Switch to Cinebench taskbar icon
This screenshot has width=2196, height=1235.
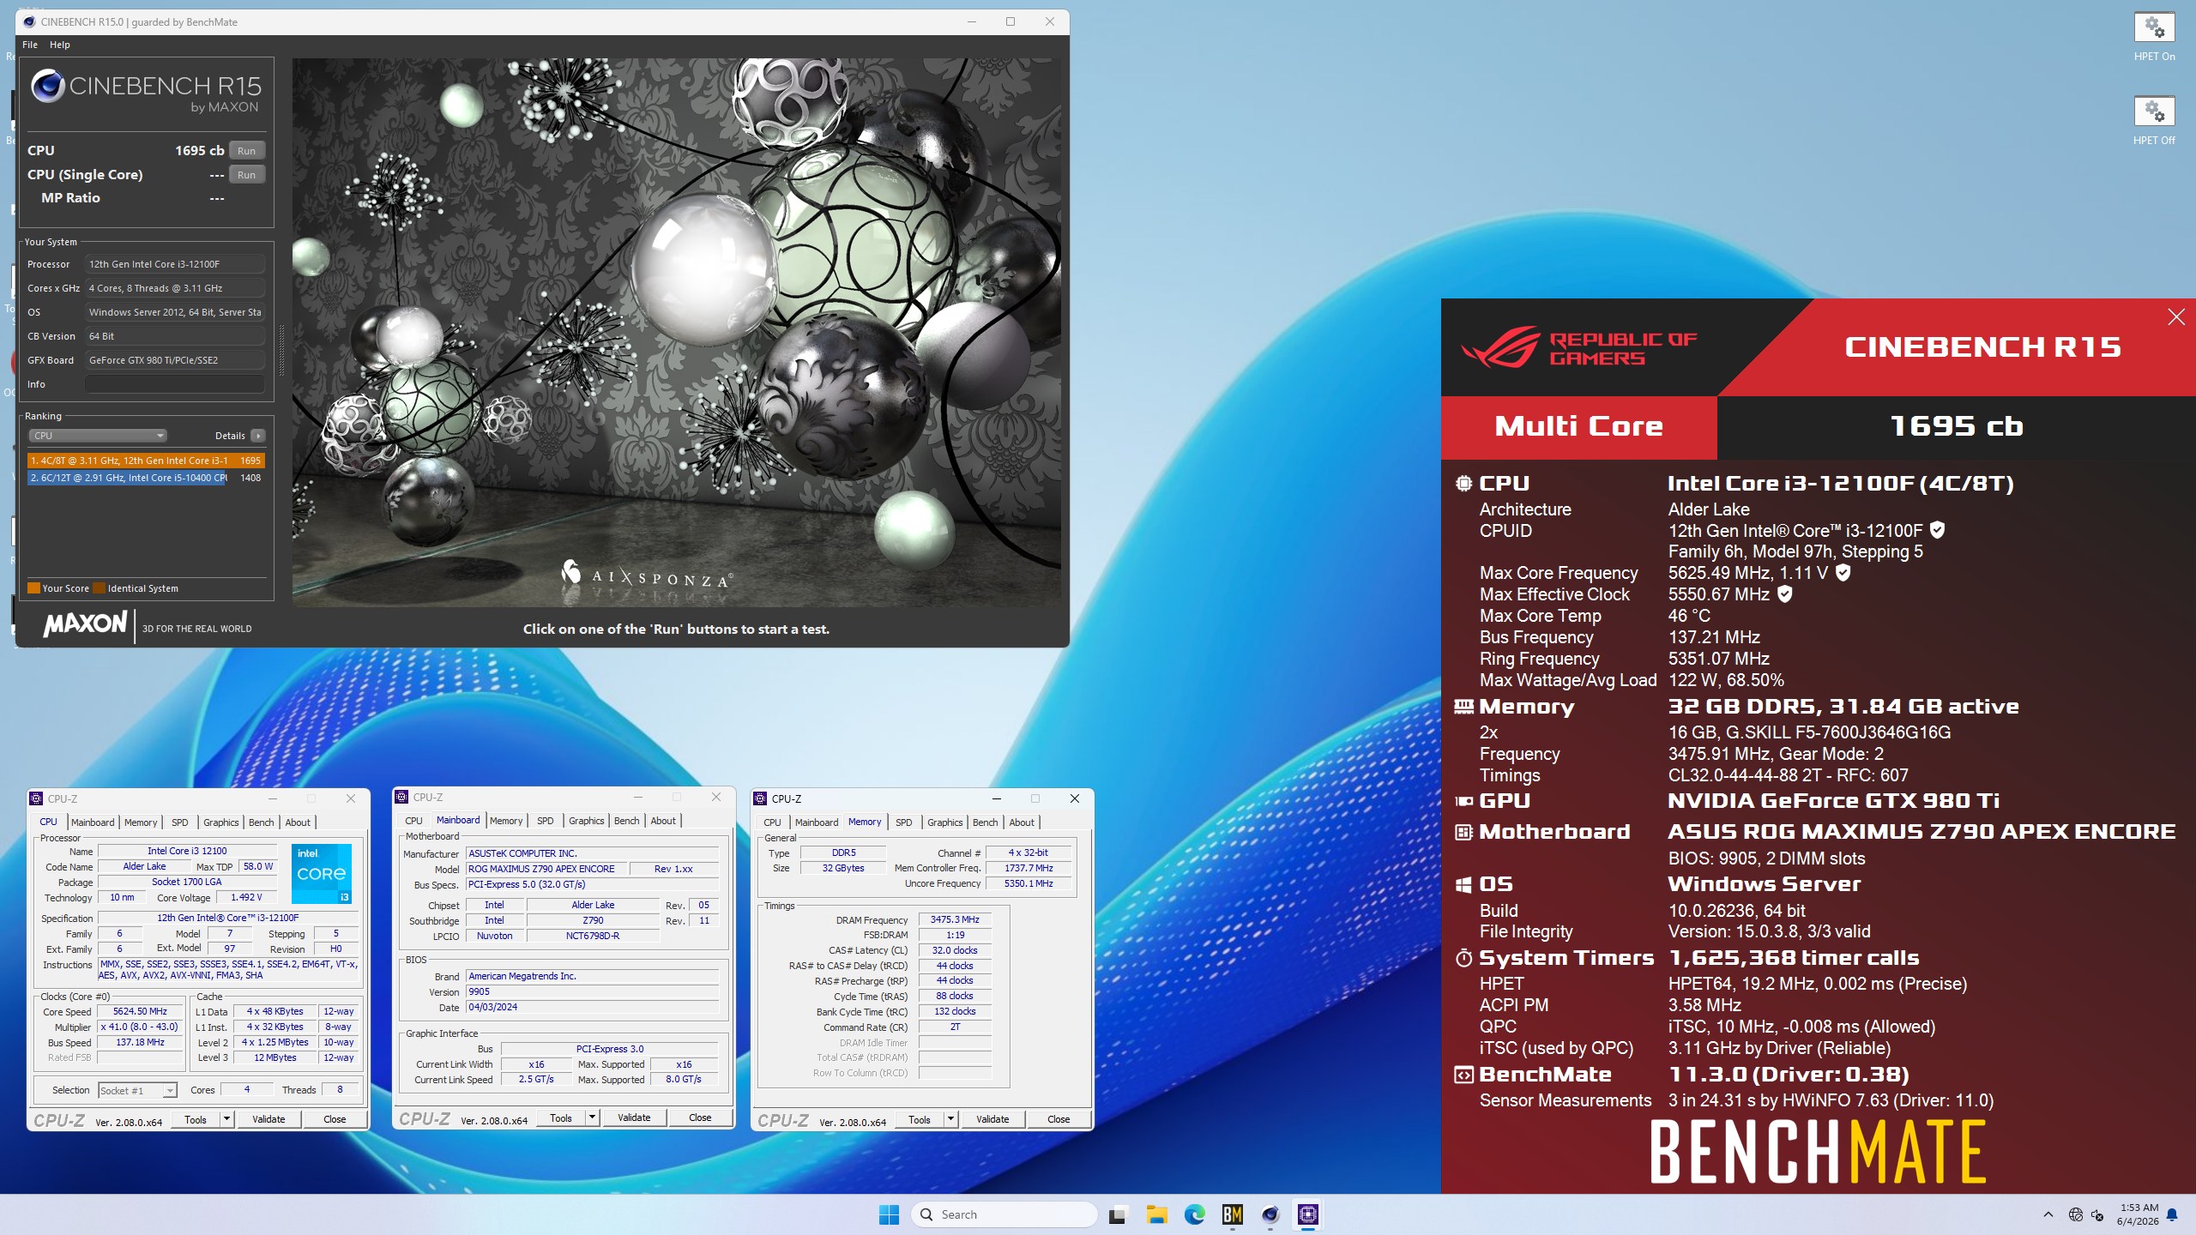click(1270, 1214)
